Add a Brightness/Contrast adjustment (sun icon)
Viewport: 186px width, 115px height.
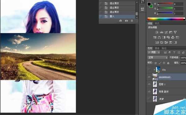click(x=157, y=32)
